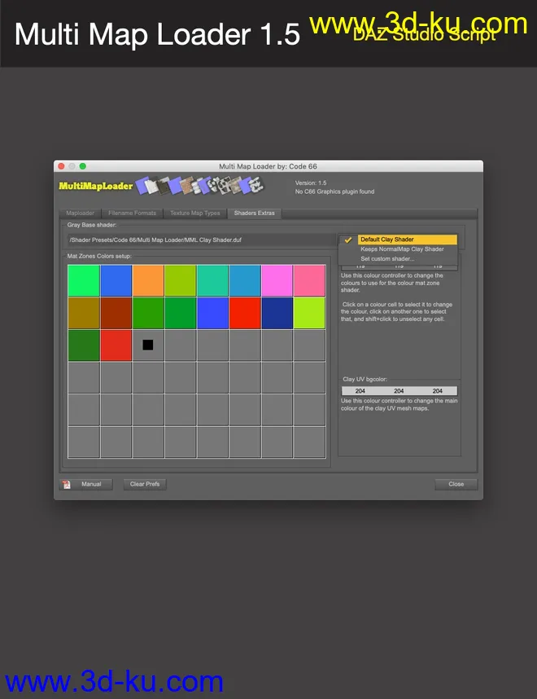Click the texture thumbnails strip in header

202,186
